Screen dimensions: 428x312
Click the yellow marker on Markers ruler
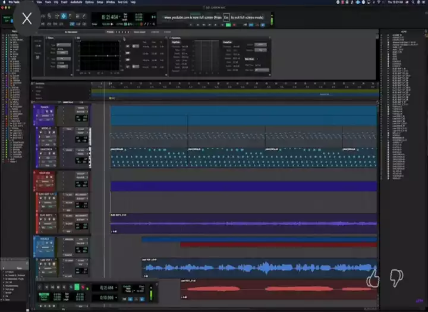click(x=110, y=98)
